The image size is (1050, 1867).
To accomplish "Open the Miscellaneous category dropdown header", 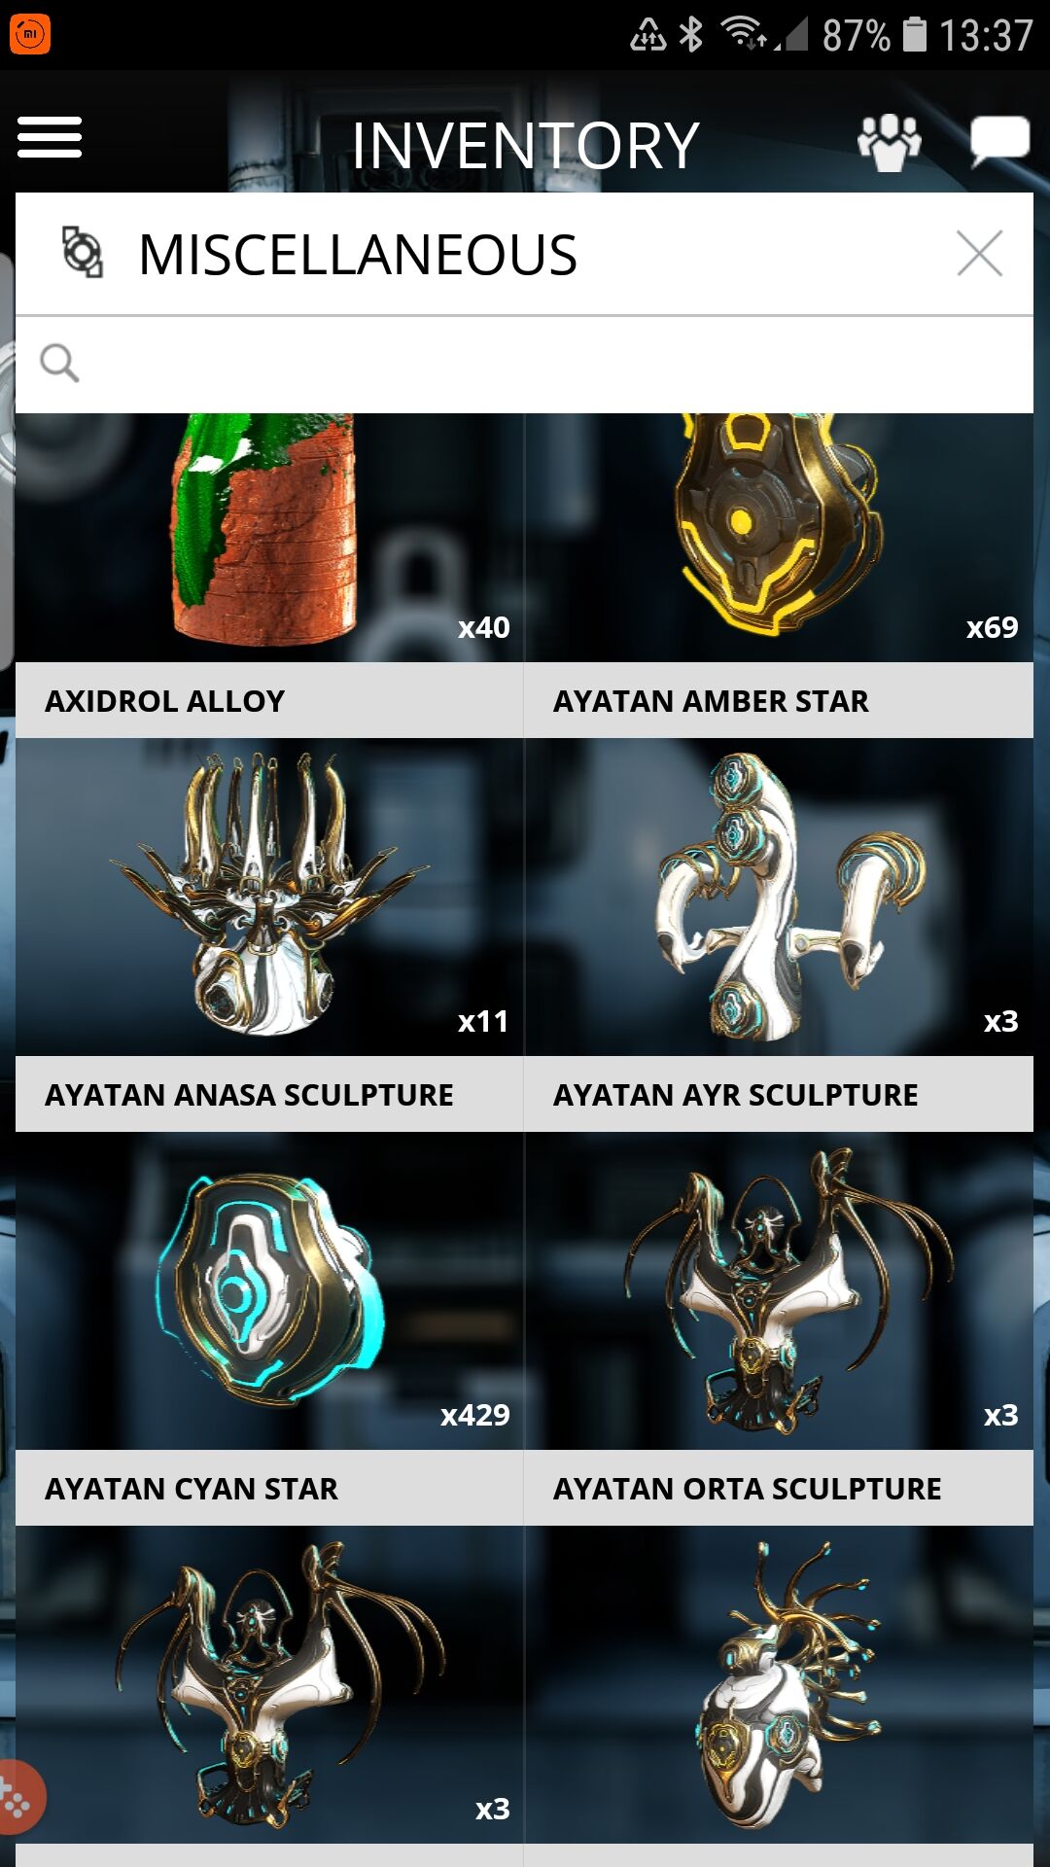I will pyautogui.click(x=524, y=254).
